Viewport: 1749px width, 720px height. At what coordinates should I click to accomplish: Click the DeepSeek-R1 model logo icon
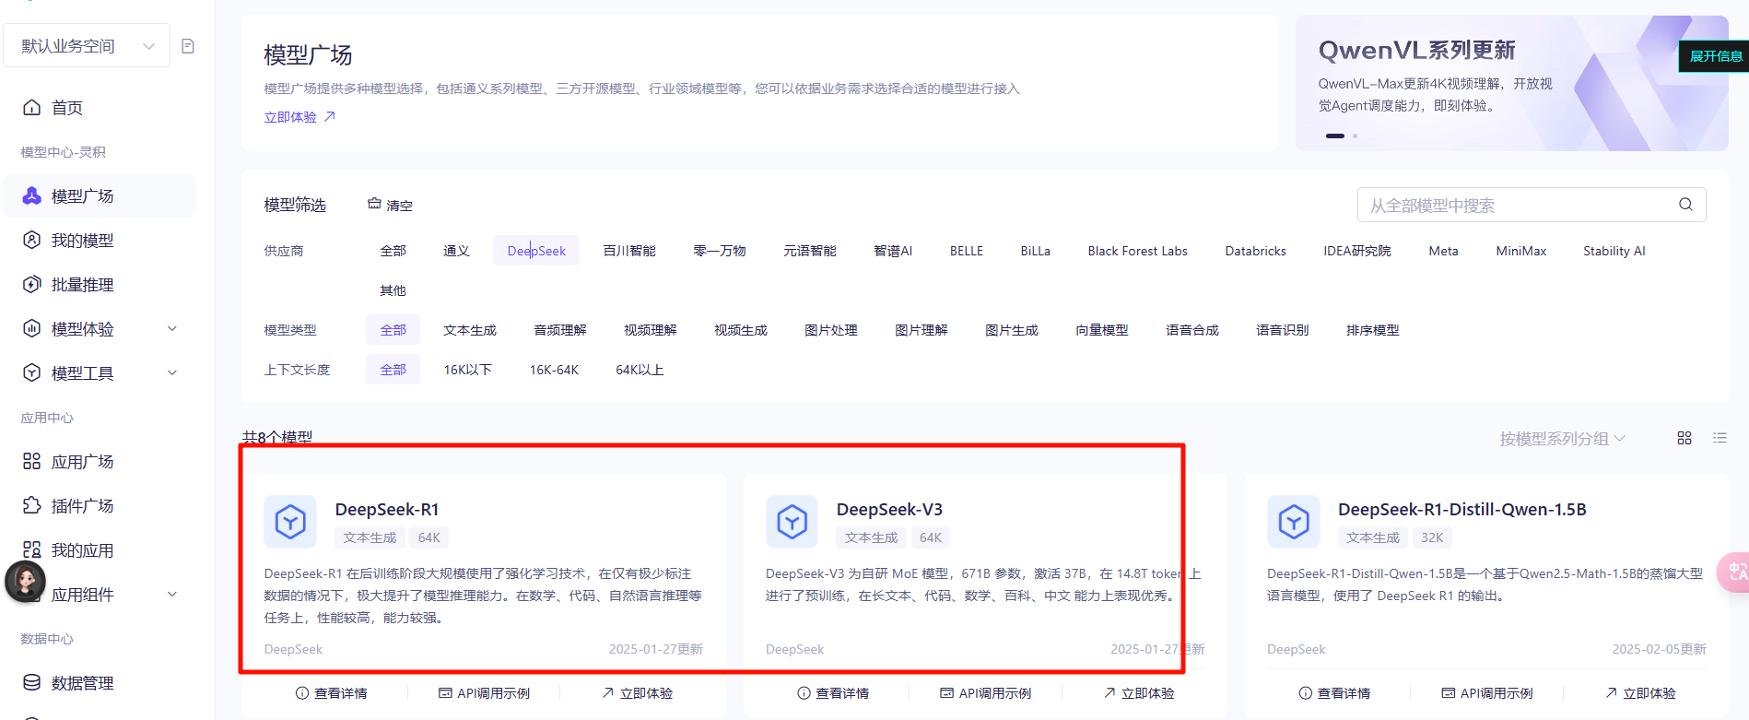290,522
